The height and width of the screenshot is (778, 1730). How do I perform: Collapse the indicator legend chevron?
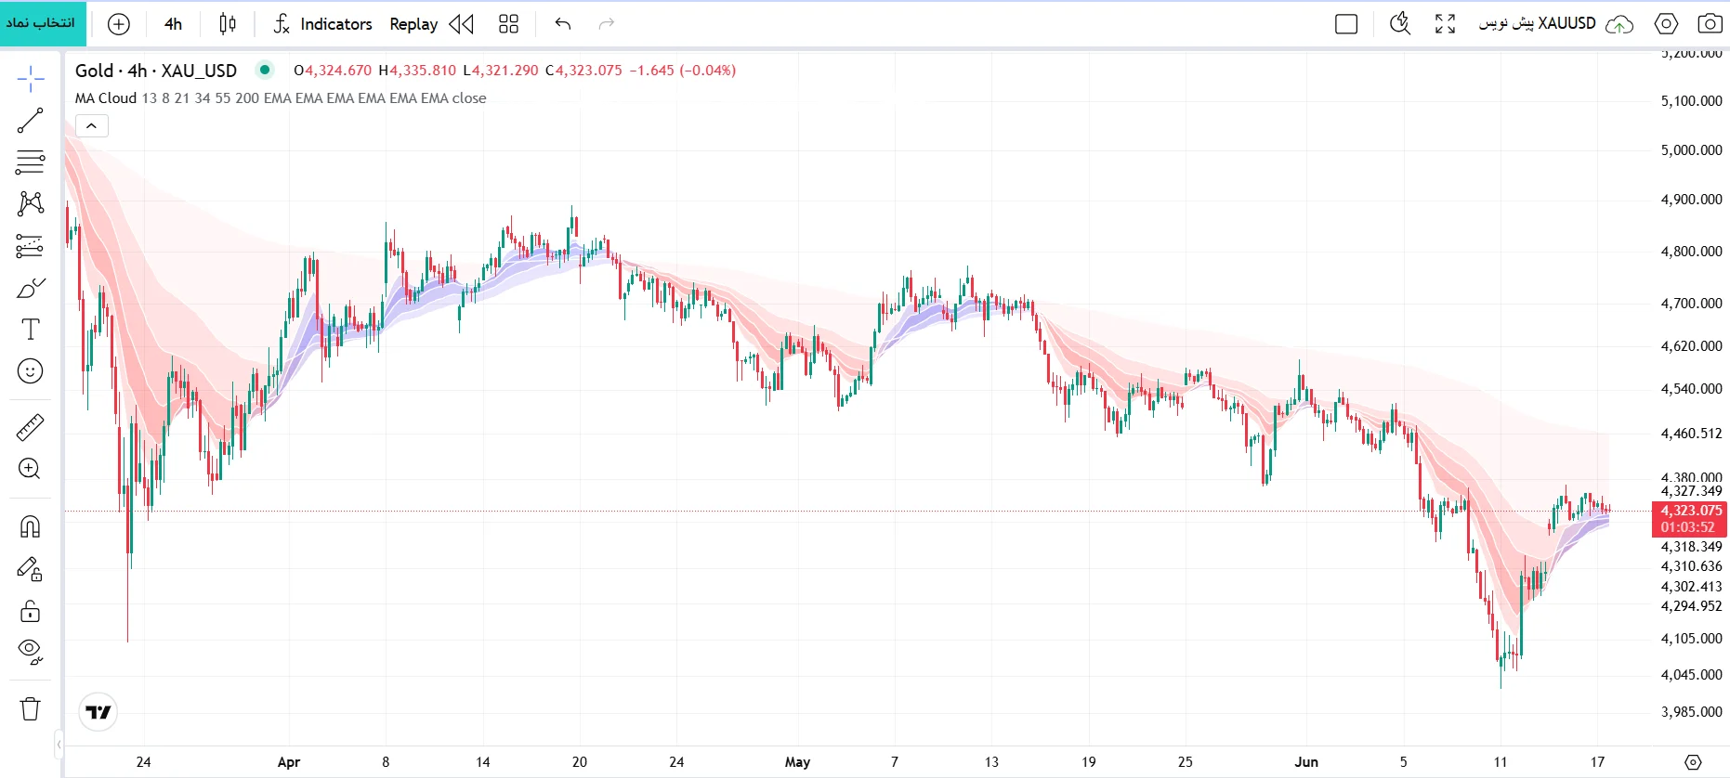91,125
